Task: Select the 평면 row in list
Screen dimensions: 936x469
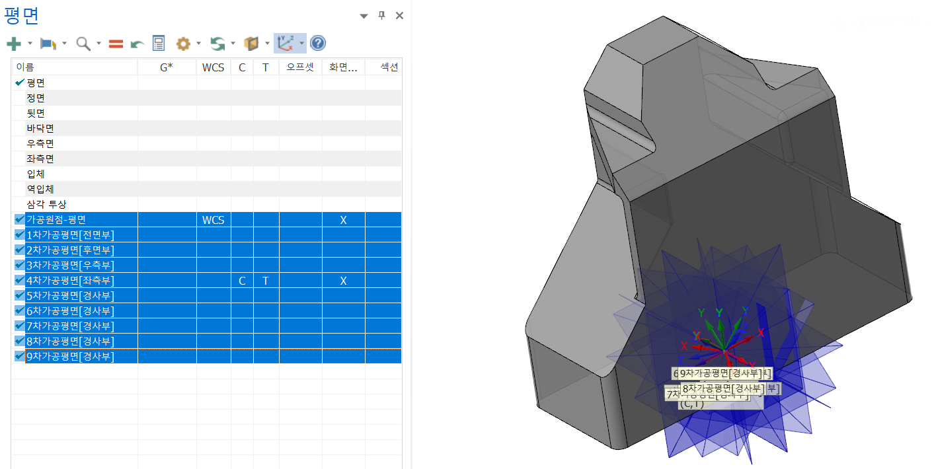Action: point(206,83)
